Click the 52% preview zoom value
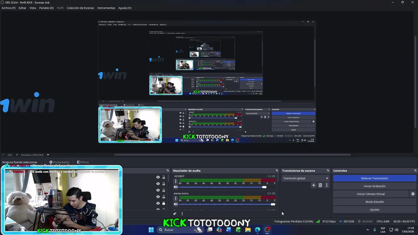The image size is (418, 235). point(10,155)
